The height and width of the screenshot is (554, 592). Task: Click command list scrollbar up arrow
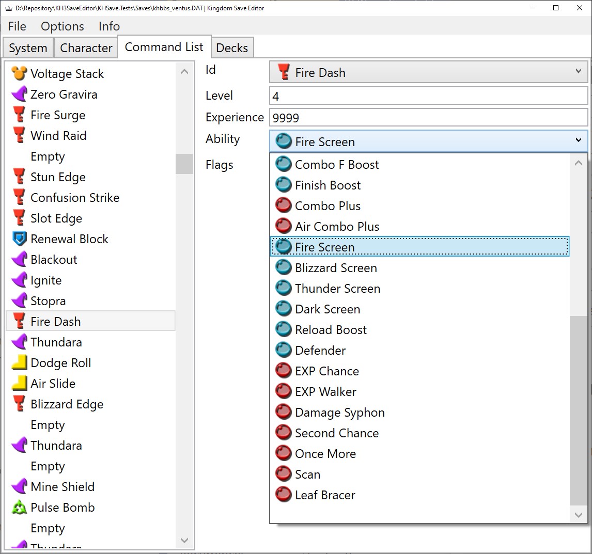pos(184,71)
